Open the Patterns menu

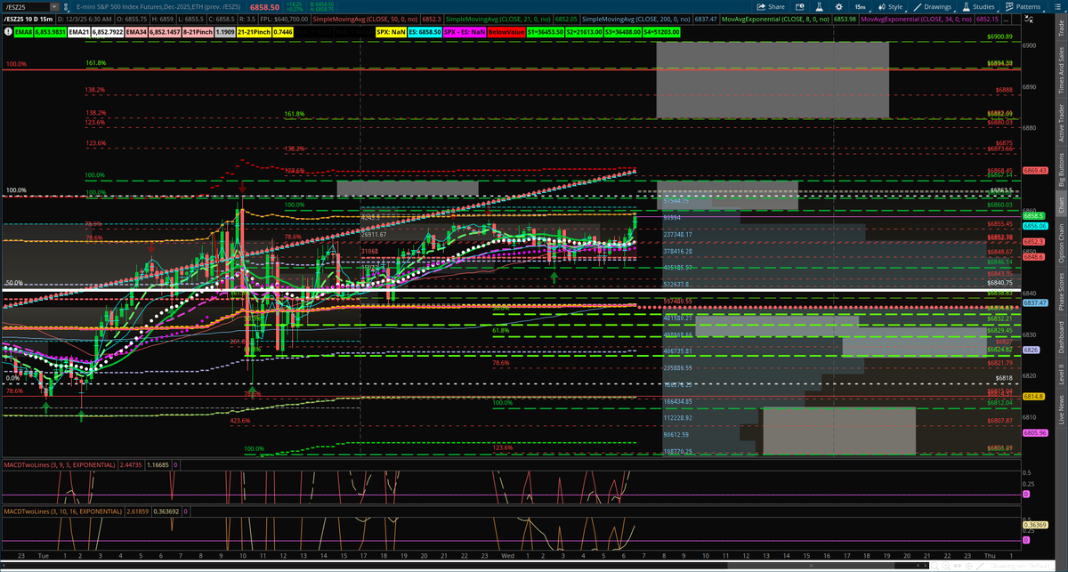point(1023,7)
